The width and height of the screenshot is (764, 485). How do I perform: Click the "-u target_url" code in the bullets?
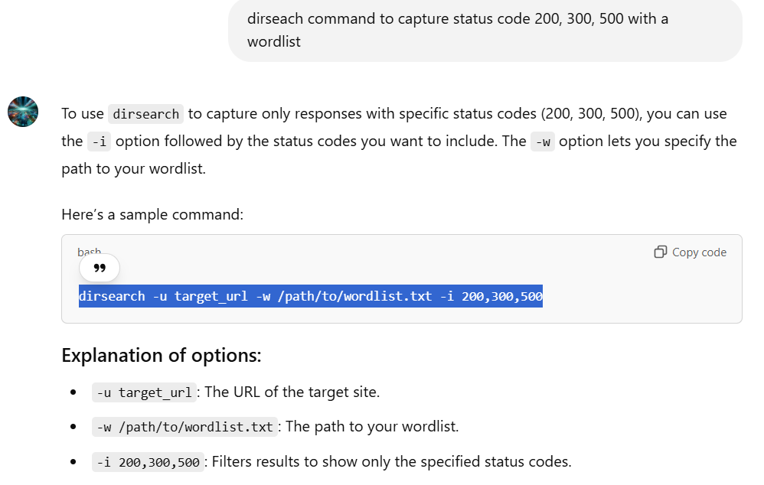coord(145,392)
